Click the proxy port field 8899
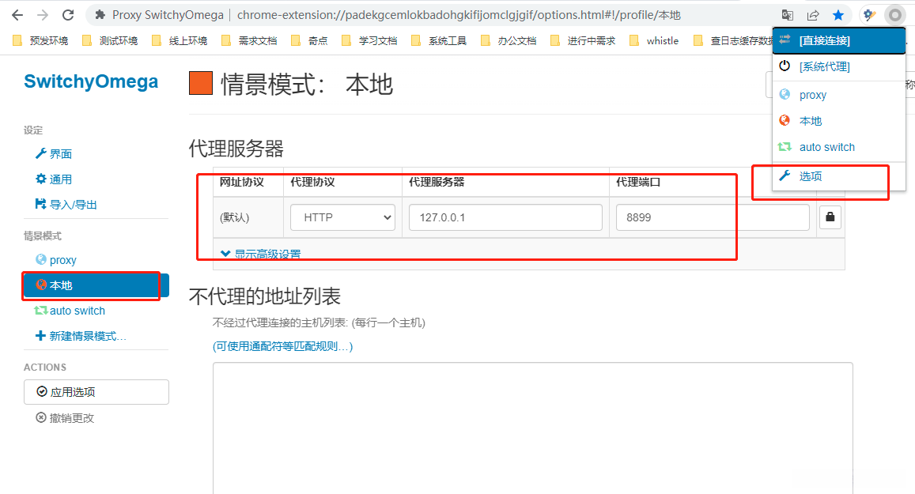915x494 pixels. [713, 217]
